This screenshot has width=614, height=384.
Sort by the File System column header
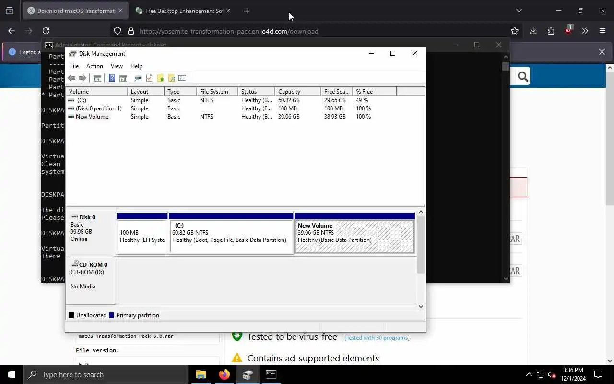pyautogui.click(x=217, y=91)
